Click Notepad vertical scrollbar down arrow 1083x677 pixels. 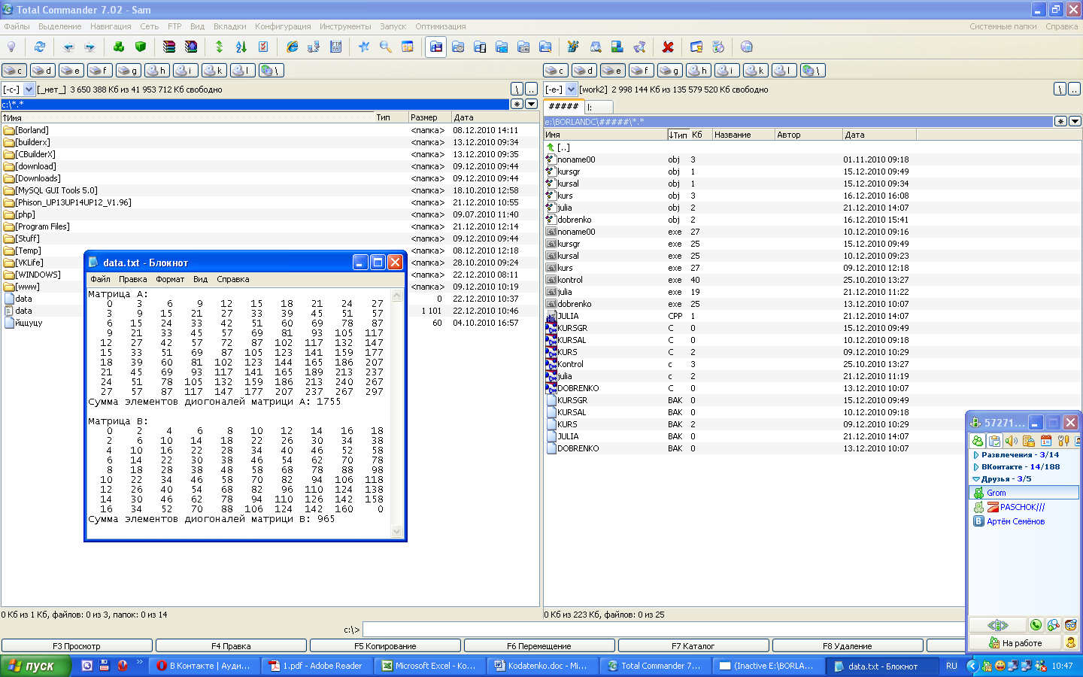pyautogui.click(x=397, y=532)
